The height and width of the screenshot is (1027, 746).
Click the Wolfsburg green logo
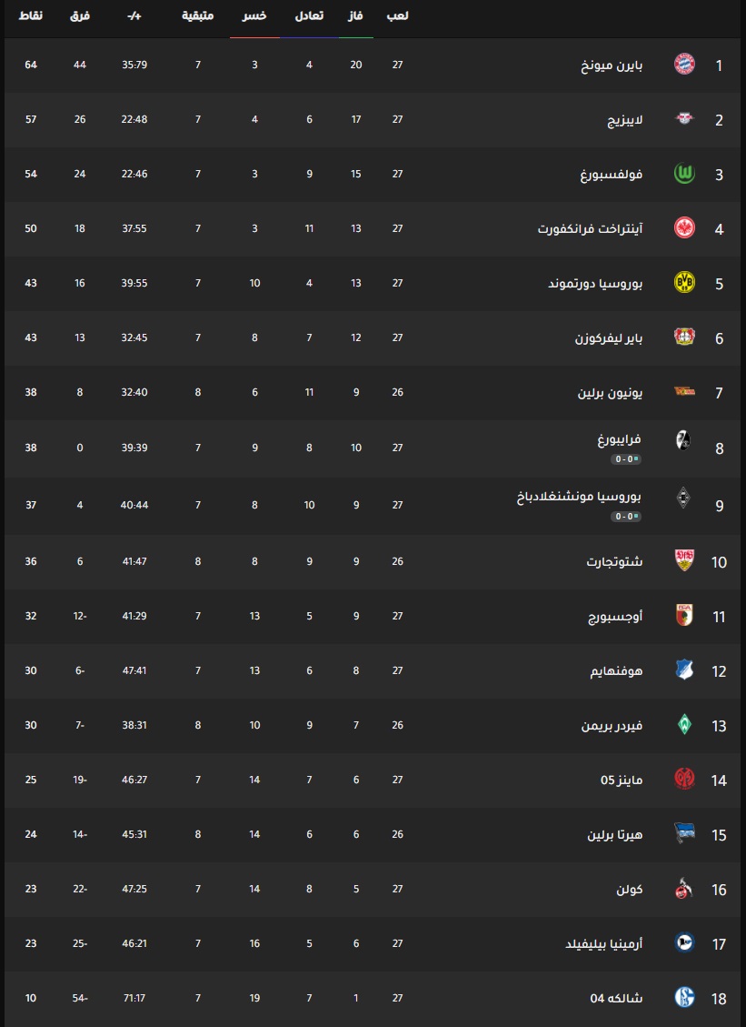click(x=684, y=174)
